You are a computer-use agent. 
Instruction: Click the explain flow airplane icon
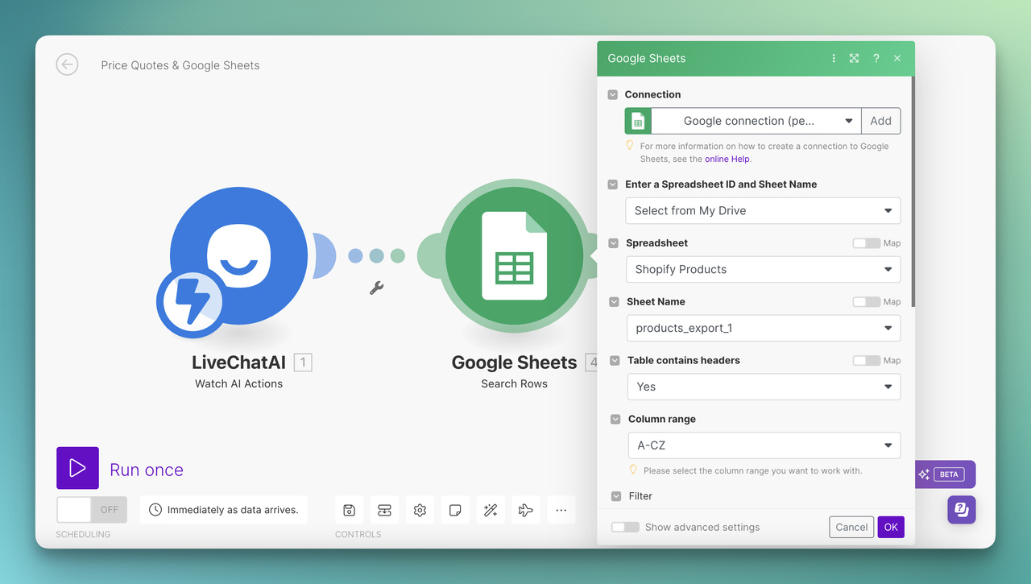pyautogui.click(x=526, y=510)
